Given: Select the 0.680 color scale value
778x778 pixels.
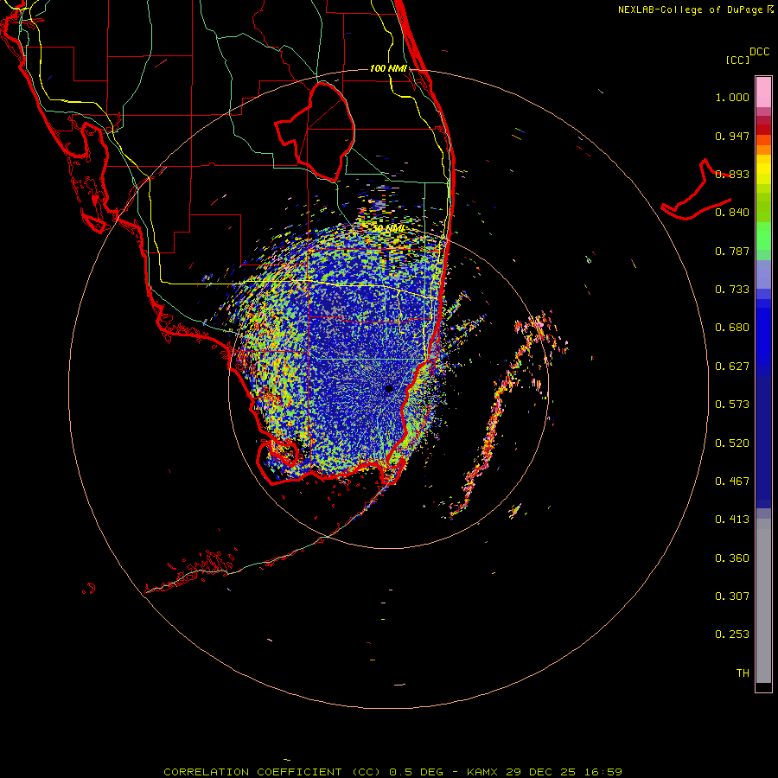Looking at the screenshot, I should [x=732, y=328].
